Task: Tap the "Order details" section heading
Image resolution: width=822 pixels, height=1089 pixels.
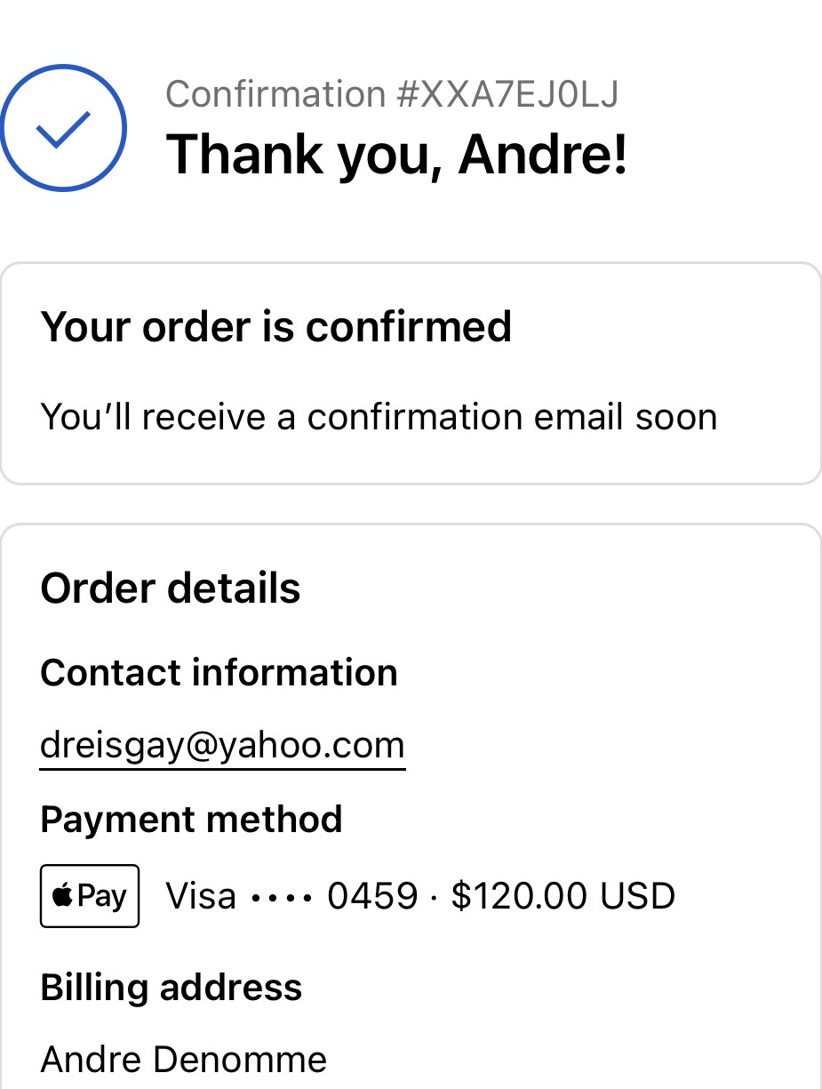Action: [x=171, y=588]
